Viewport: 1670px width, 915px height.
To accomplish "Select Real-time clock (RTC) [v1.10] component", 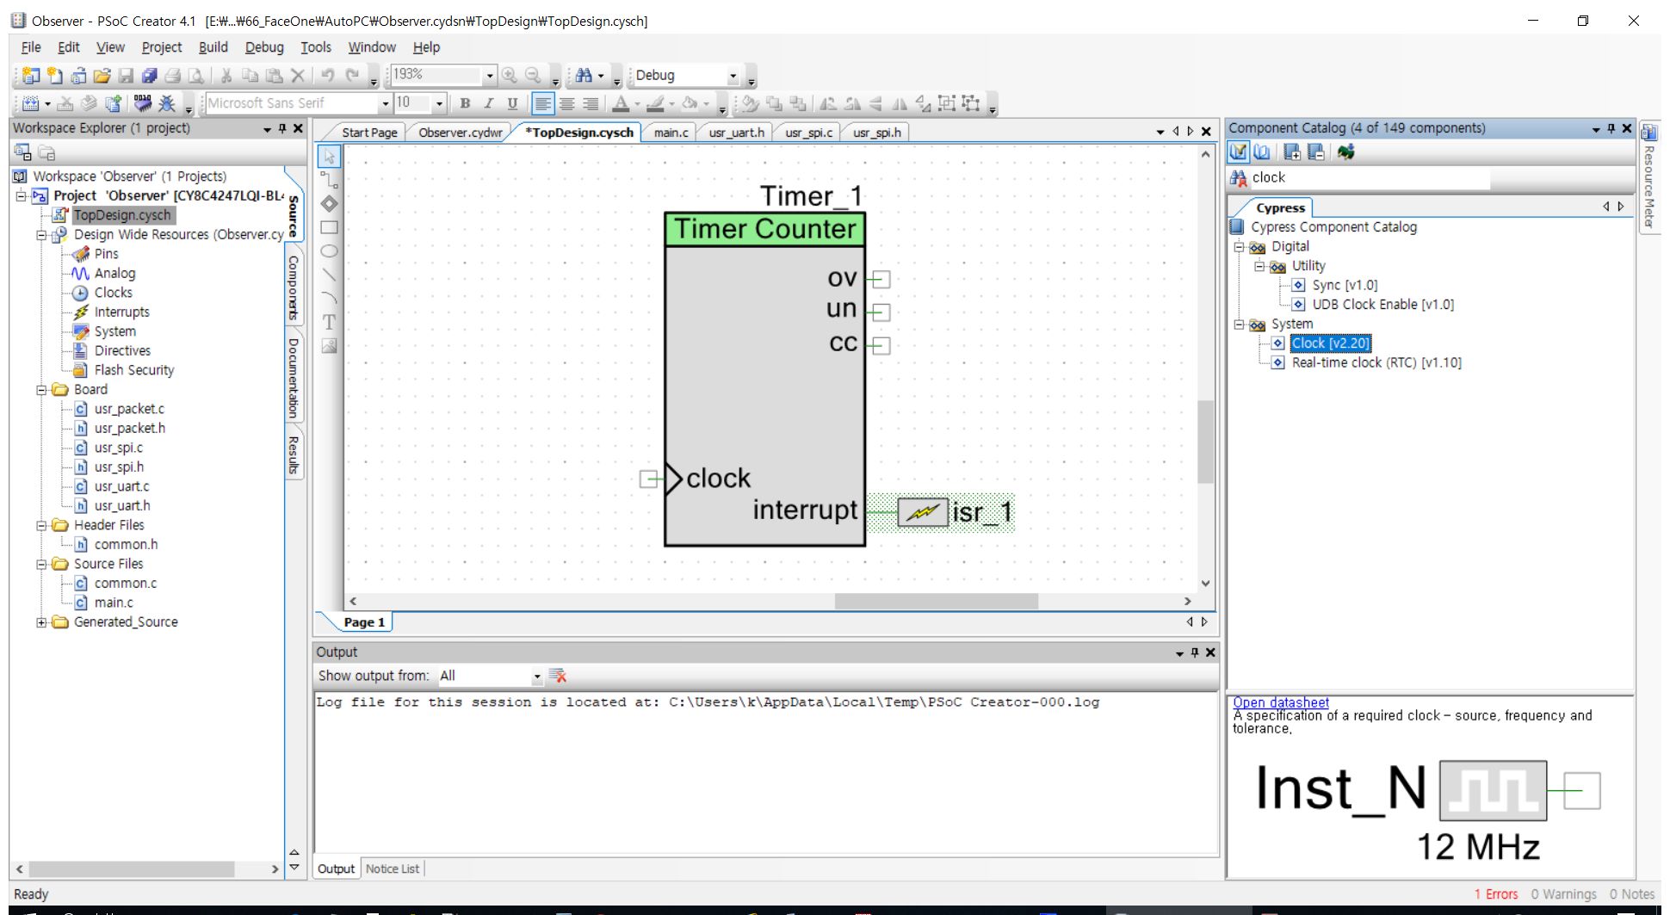I will click(1376, 363).
